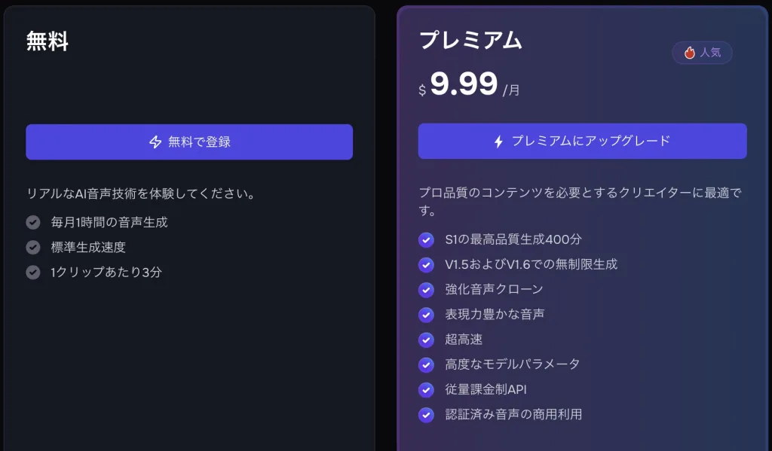Click the 無料で登録 button
This screenshot has width=772, height=451.
[x=189, y=142]
